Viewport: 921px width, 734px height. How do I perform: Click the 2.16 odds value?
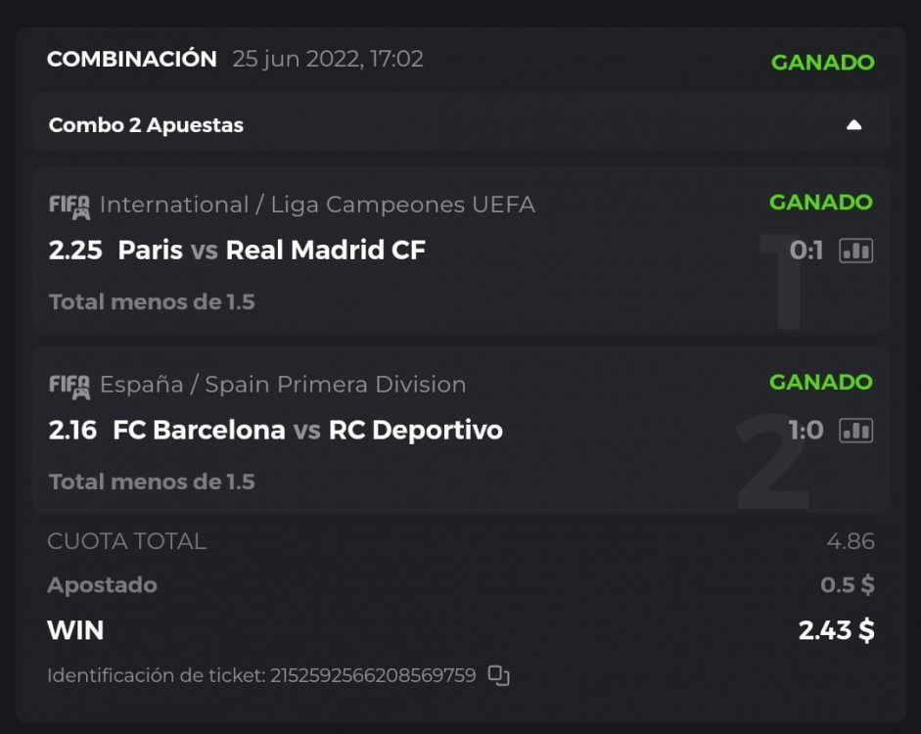tap(73, 431)
